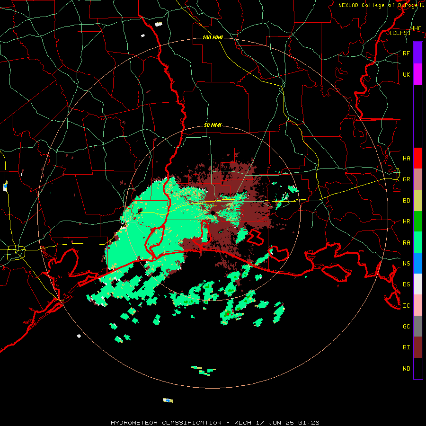This screenshot has width=426, height=426.
Task: Click the BI legend label
Action: point(406,347)
